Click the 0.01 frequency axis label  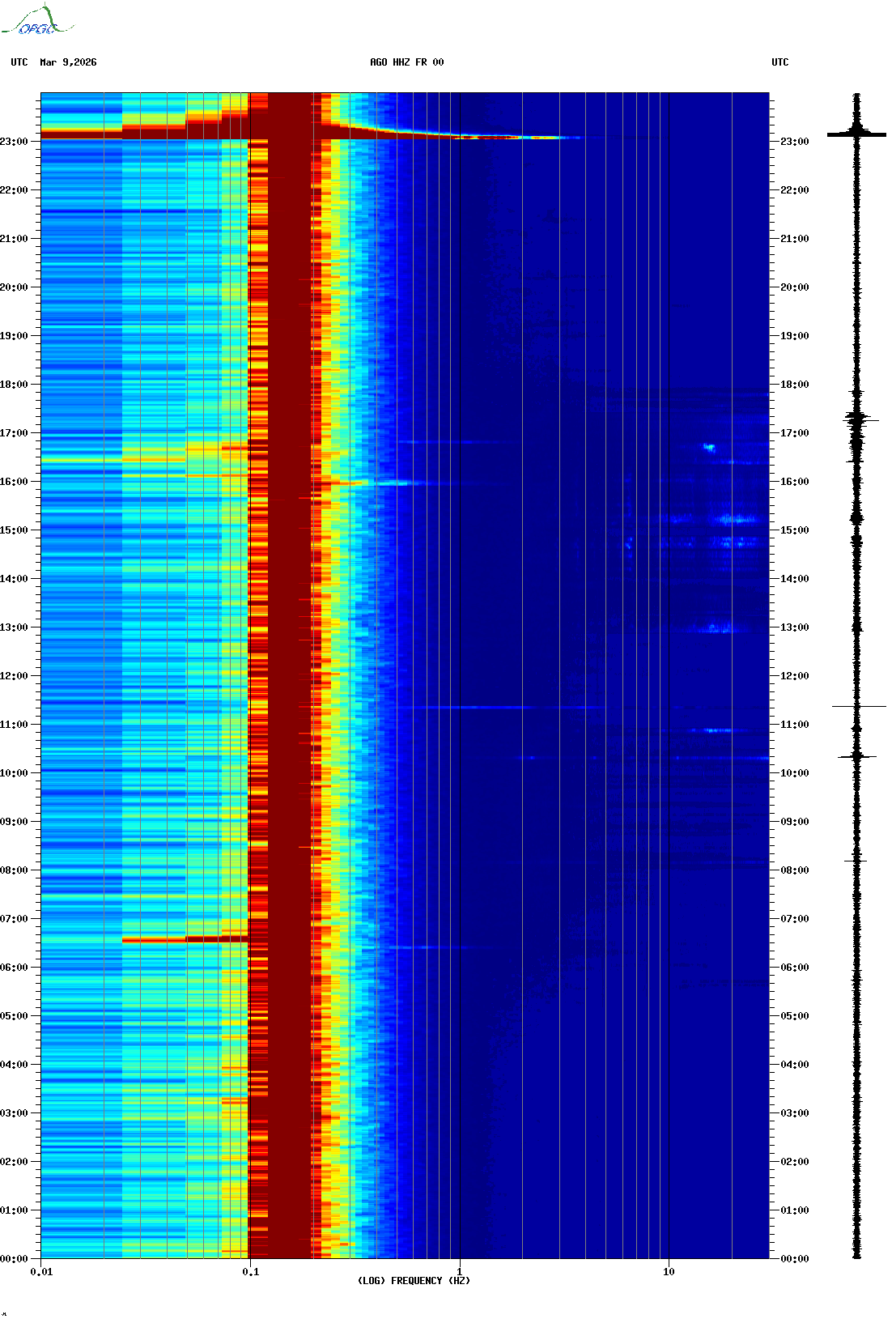(41, 1272)
